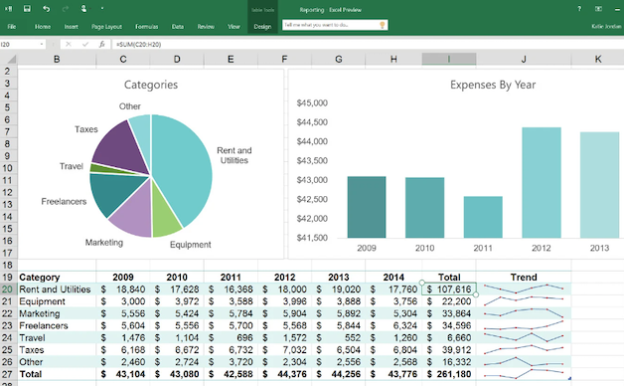Click the Equipment table row label
Viewport: 624px width, 386px height.
42,301
